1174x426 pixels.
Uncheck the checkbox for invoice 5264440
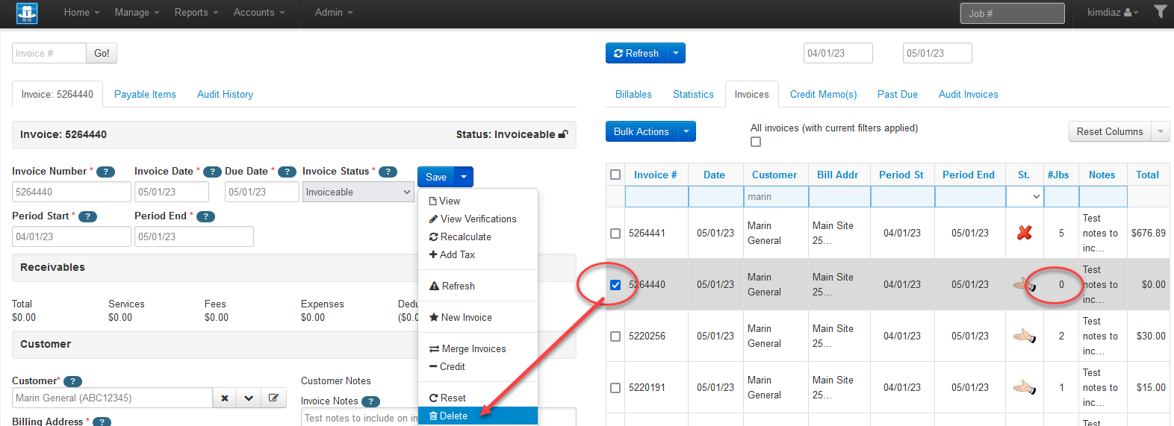click(x=615, y=285)
